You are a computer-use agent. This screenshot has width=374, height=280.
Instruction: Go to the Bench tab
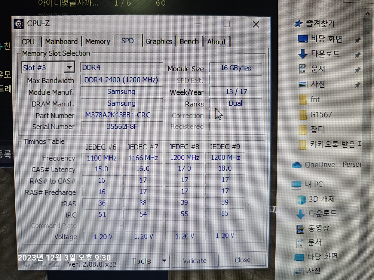click(189, 42)
